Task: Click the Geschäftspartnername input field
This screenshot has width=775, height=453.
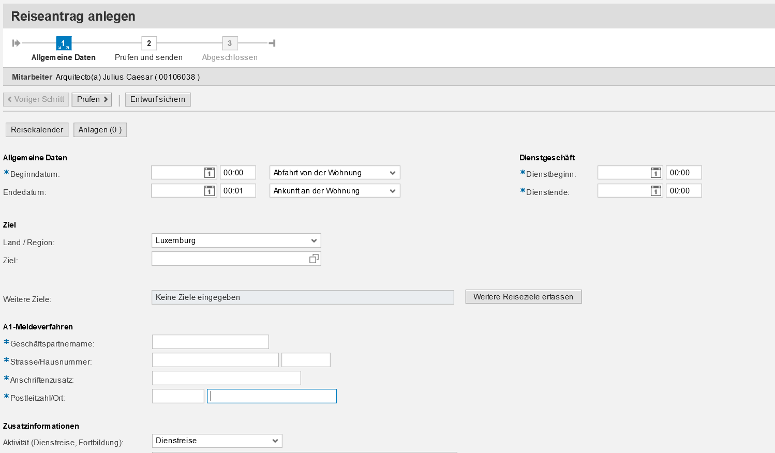Action: tap(210, 341)
